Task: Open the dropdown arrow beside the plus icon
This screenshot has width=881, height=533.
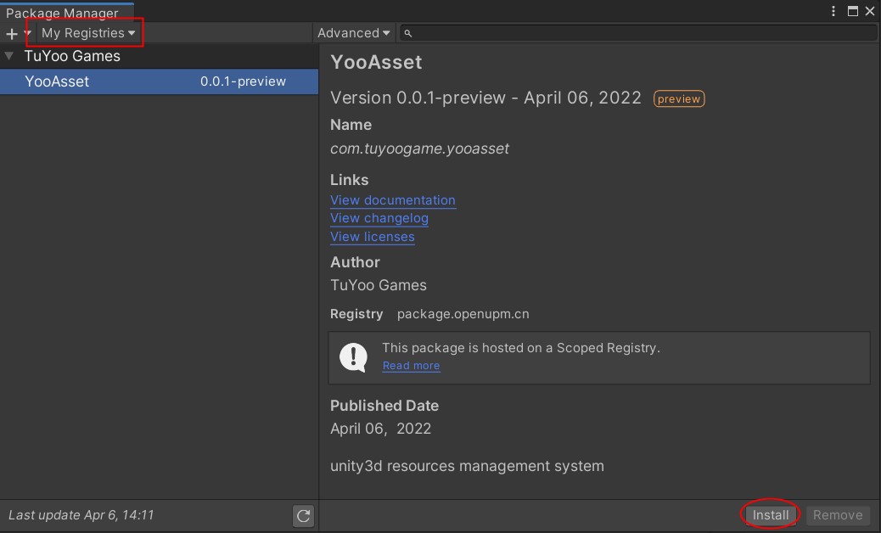Action: coord(27,33)
